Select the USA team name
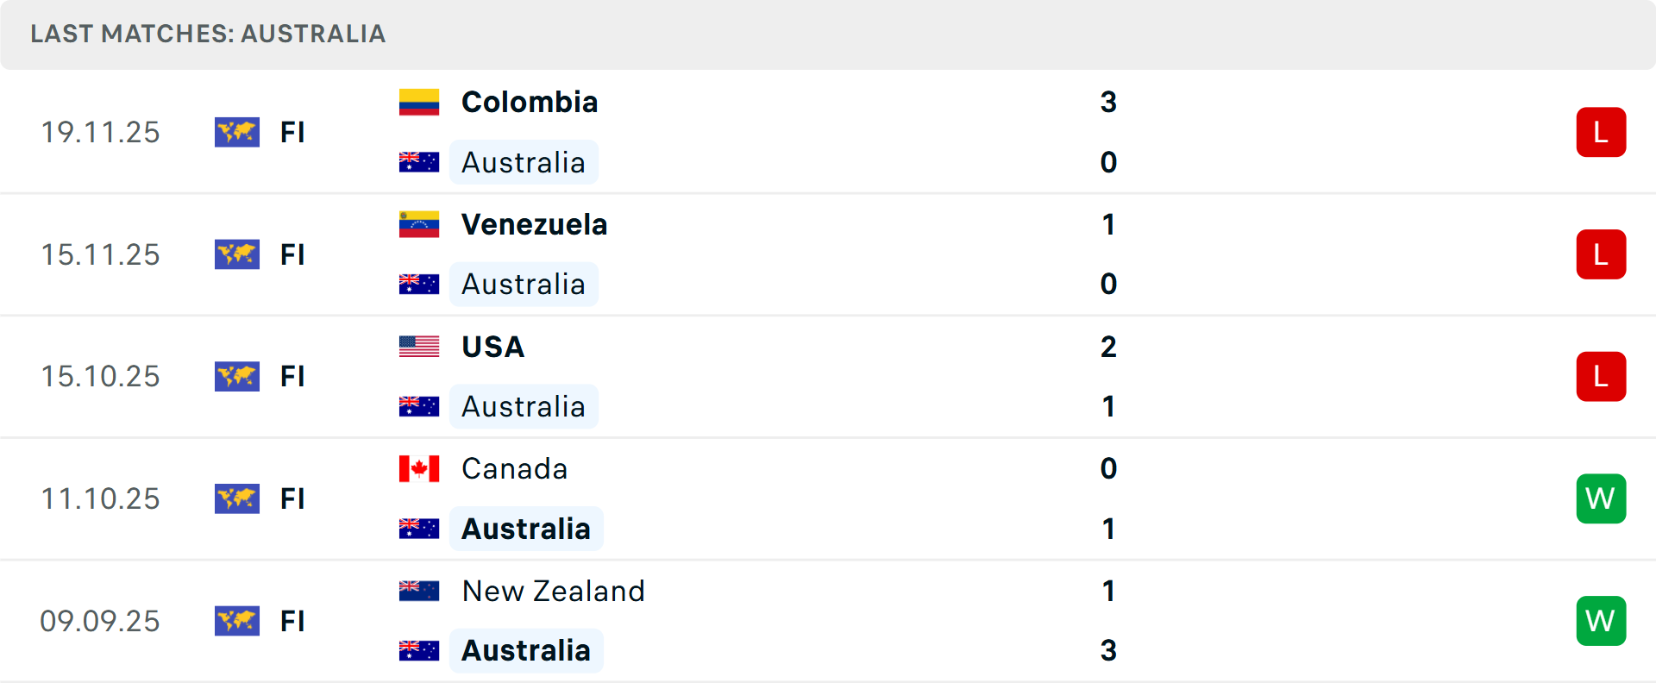Image resolution: width=1656 pixels, height=683 pixels. [492, 347]
